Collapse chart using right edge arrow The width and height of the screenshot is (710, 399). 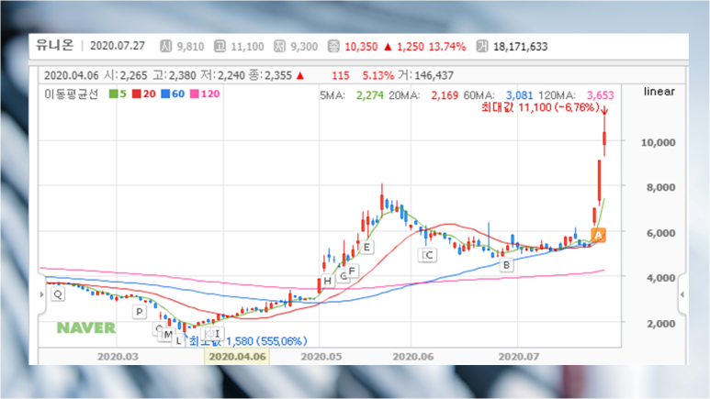(x=682, y=294)
